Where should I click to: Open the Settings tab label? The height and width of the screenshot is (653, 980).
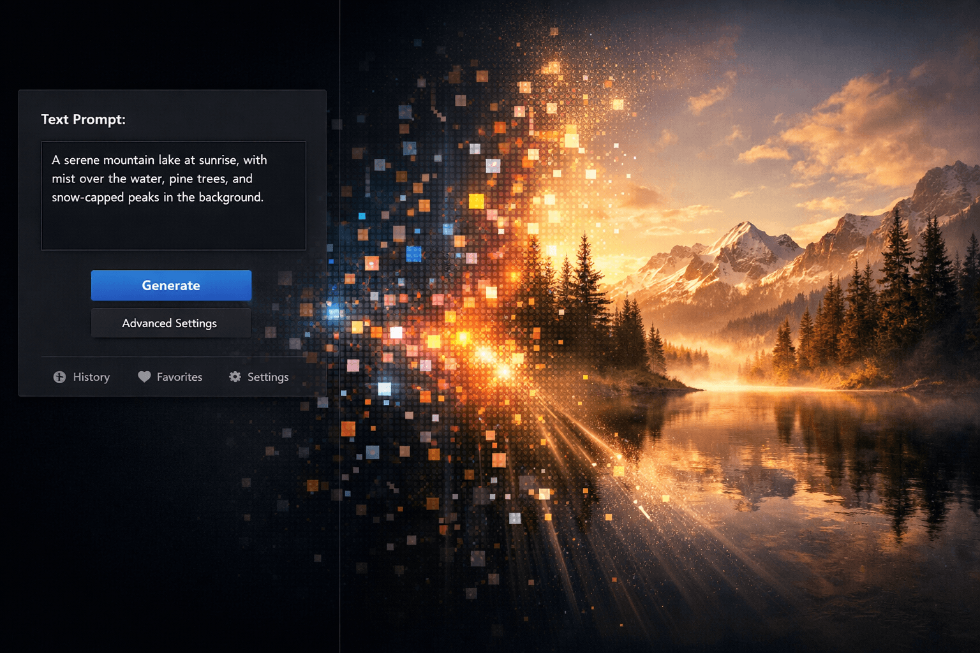(268, 377)
